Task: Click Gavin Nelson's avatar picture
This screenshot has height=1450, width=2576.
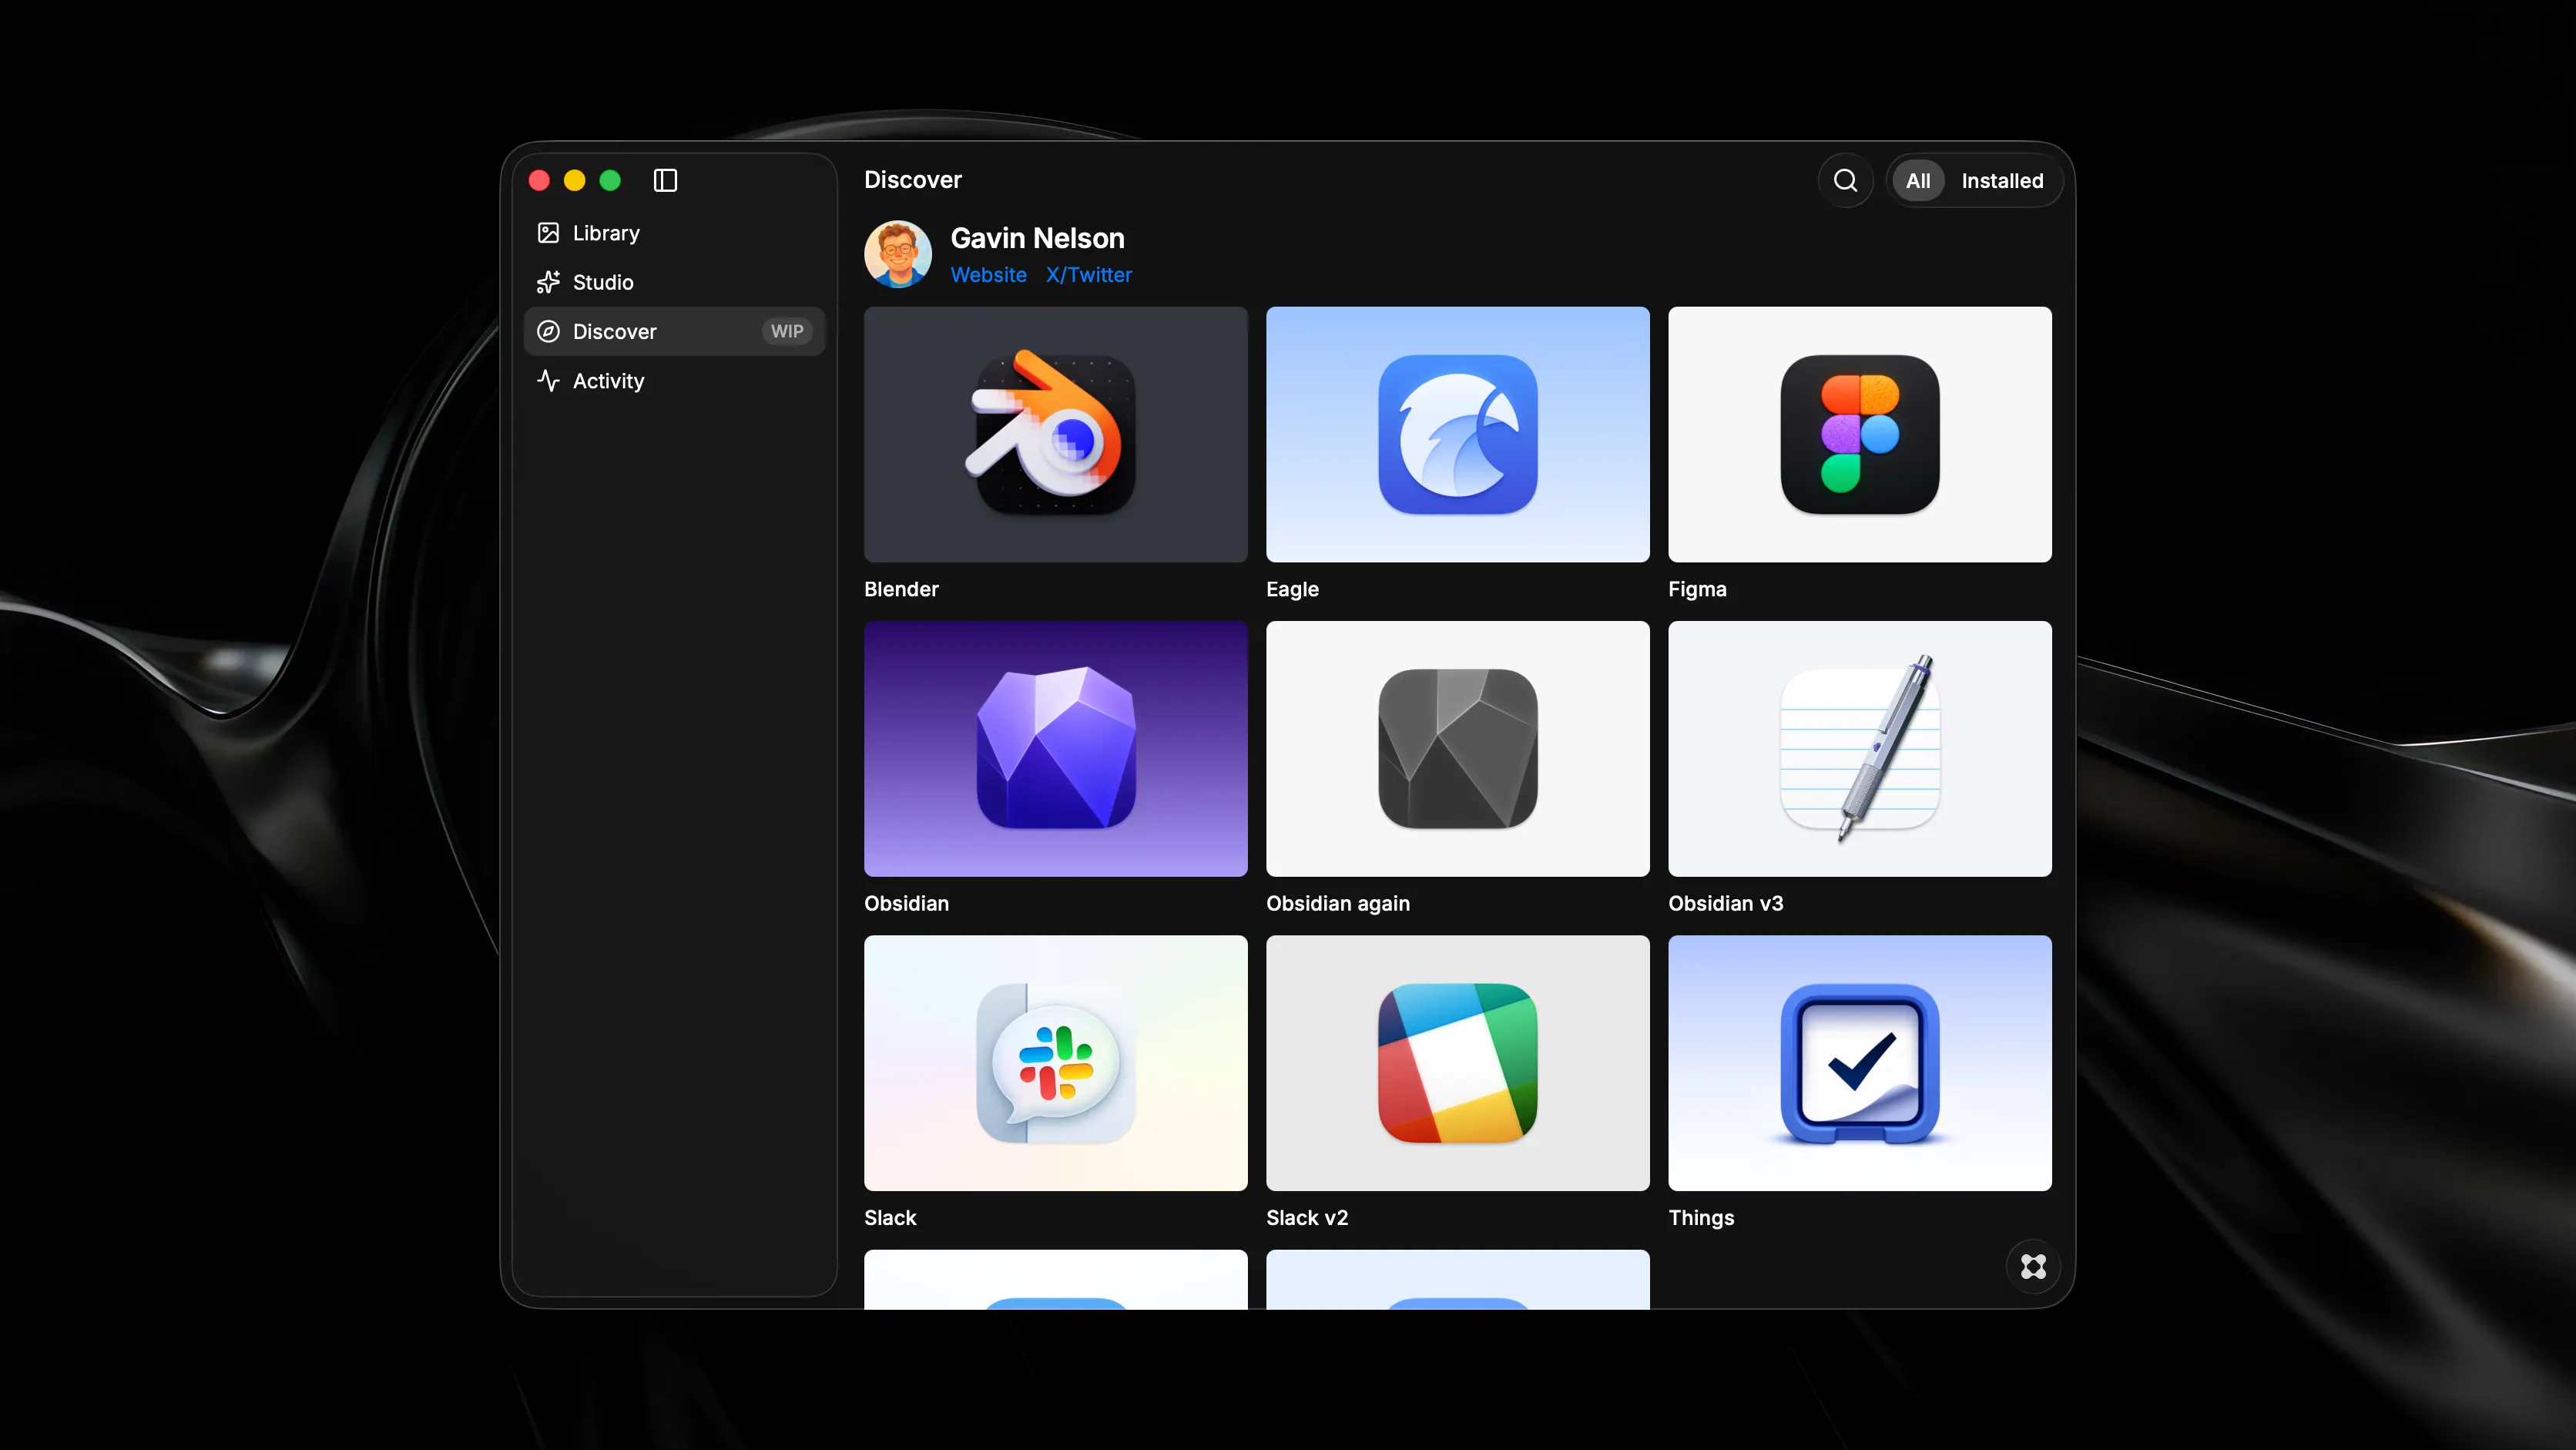Action: click(x=897, y=254)
